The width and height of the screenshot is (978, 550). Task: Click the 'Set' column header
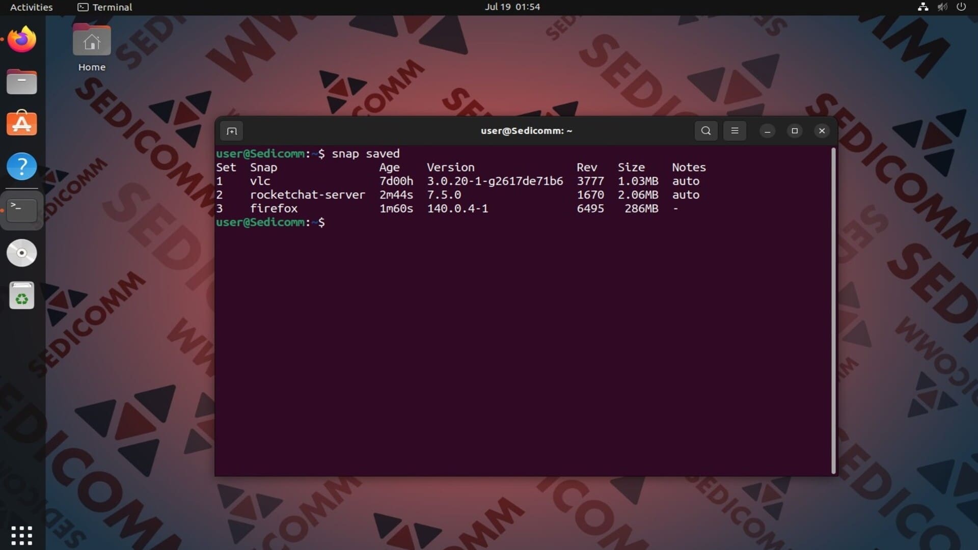(226, 168)
